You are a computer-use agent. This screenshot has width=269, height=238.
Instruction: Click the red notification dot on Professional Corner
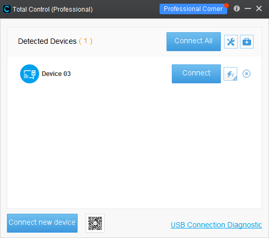point(226,6)
